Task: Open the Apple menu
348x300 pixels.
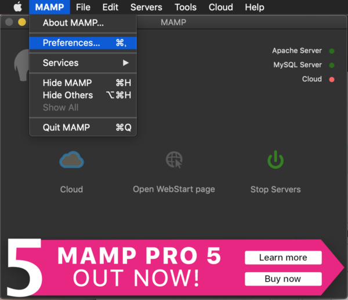Action: point(18,7)
